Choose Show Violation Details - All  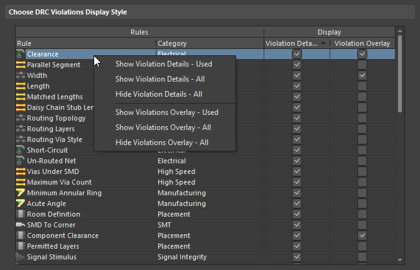coord(164,79)
